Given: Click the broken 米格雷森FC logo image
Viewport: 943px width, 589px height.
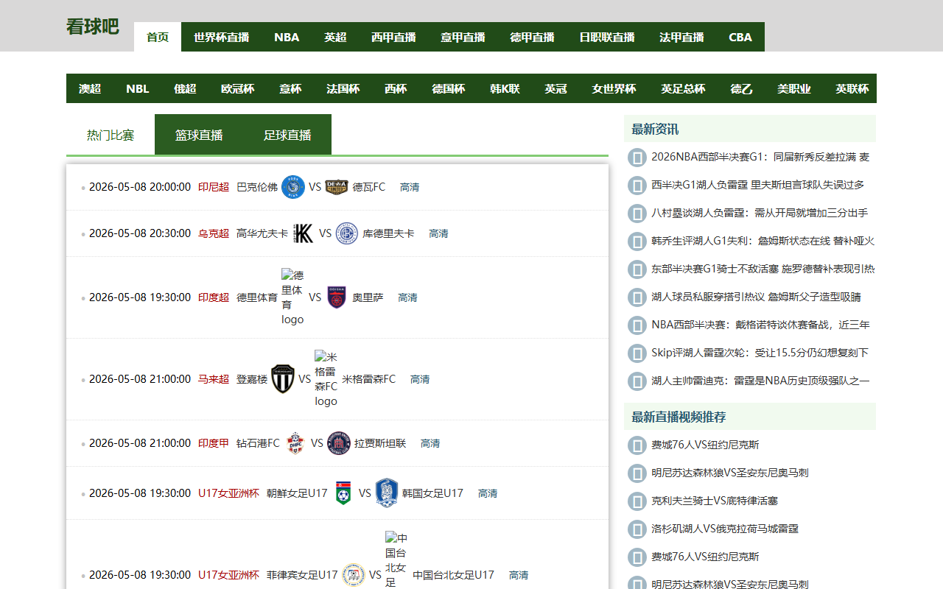Looking at the screenshot, I should tap(326, 379).
